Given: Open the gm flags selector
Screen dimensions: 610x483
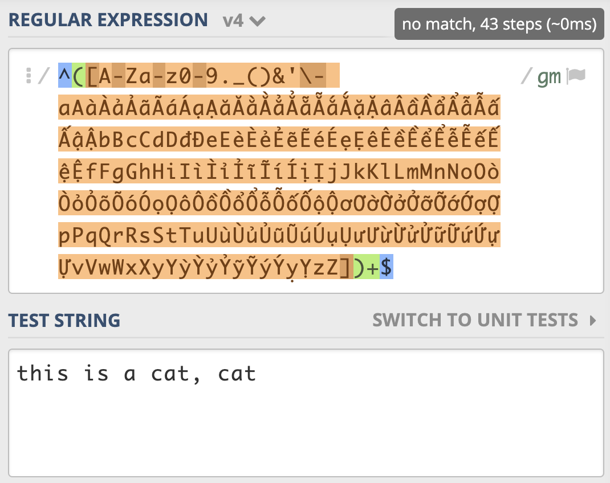Looking at the screenshot, I should pyautogui.click(x=549, y=76).
